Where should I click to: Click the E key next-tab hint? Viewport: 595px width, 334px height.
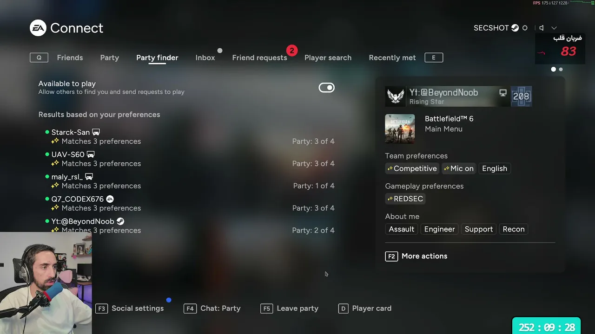[434, 58]
